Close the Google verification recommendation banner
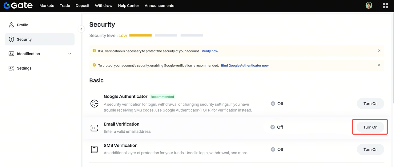This screenshot has height=167, width=394. click(x=379, y=65)
